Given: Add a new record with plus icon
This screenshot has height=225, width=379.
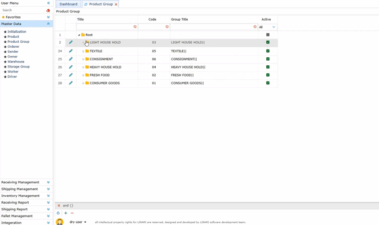Looking at the screenshot, I should 65,213.
